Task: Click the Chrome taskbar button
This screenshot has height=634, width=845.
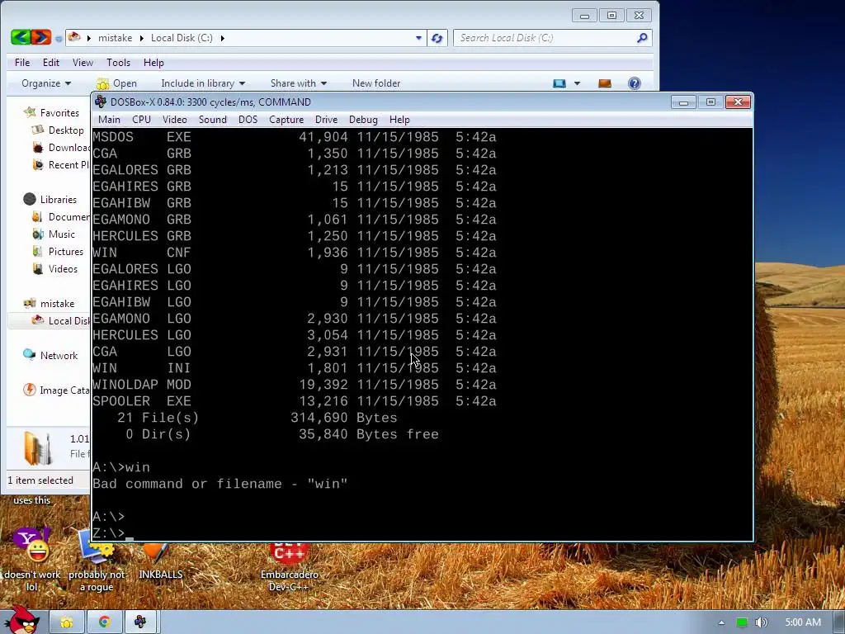Action: [x=104, y=622]
